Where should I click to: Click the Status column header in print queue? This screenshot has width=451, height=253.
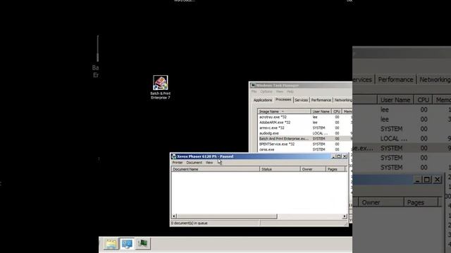point(280,169)
